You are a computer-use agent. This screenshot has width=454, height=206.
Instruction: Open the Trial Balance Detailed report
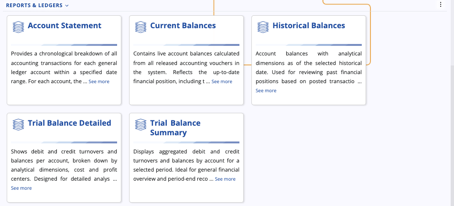coord(69,123)
